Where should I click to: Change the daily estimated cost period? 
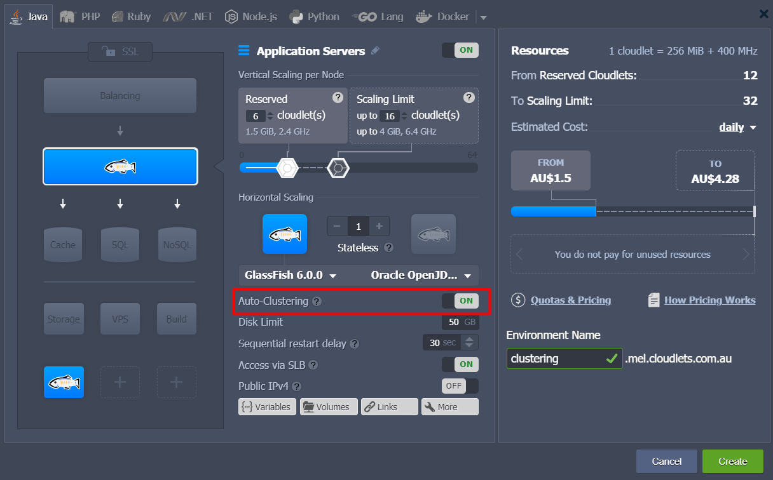(x=737, y=127)
